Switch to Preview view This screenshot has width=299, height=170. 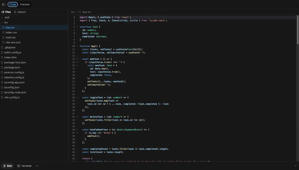[x=25, y=4]
